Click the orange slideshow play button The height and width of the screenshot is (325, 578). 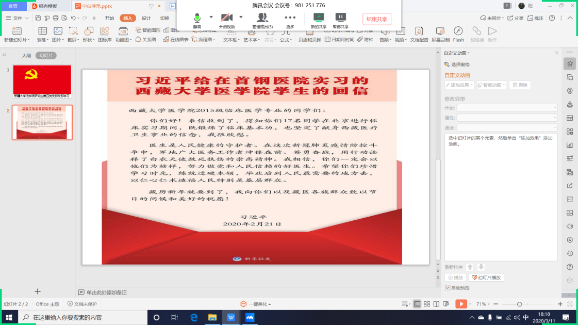tap(461, 304)
